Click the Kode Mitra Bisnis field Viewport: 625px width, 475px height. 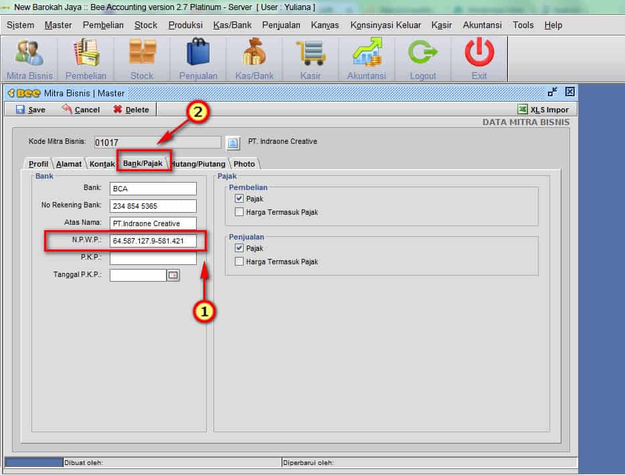(157, 142)
